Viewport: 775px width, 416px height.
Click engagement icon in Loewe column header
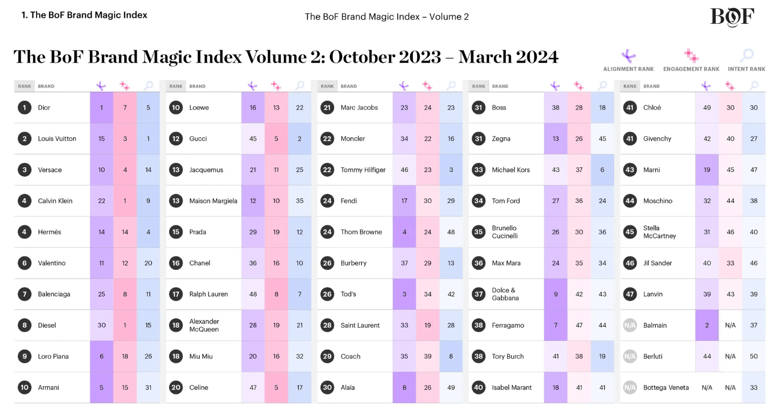click(276, 86)
